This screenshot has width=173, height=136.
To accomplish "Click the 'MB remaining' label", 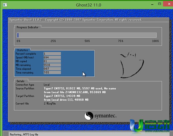I will [x=23, y=65].
